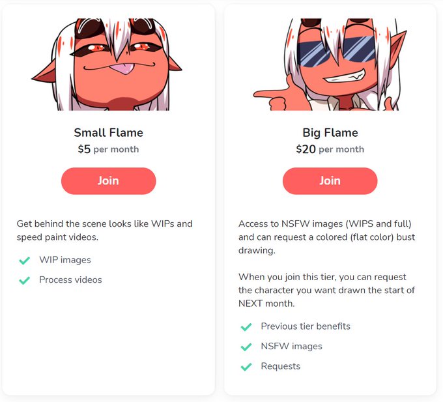Click the checkmark beside Process videos

[24, 280]
